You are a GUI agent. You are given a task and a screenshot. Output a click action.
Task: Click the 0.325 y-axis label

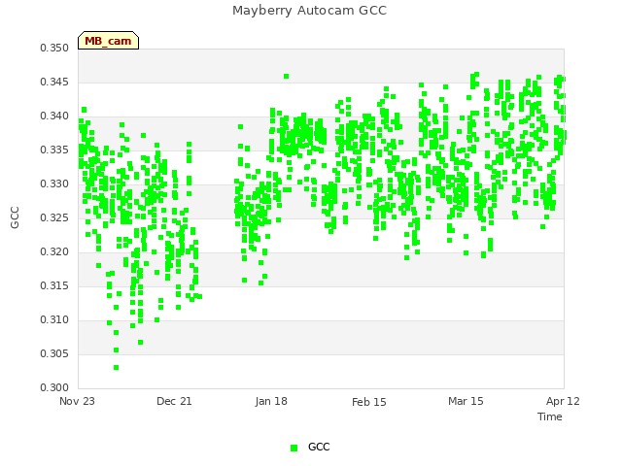[54, 217]
